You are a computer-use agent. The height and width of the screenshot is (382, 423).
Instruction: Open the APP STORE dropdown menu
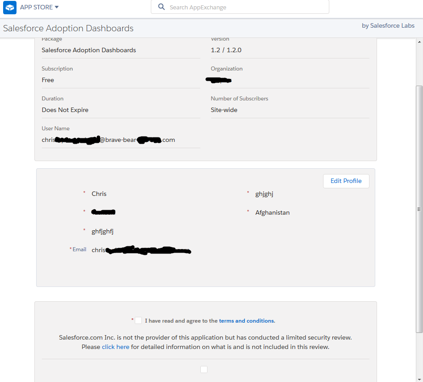pos(39,7)
